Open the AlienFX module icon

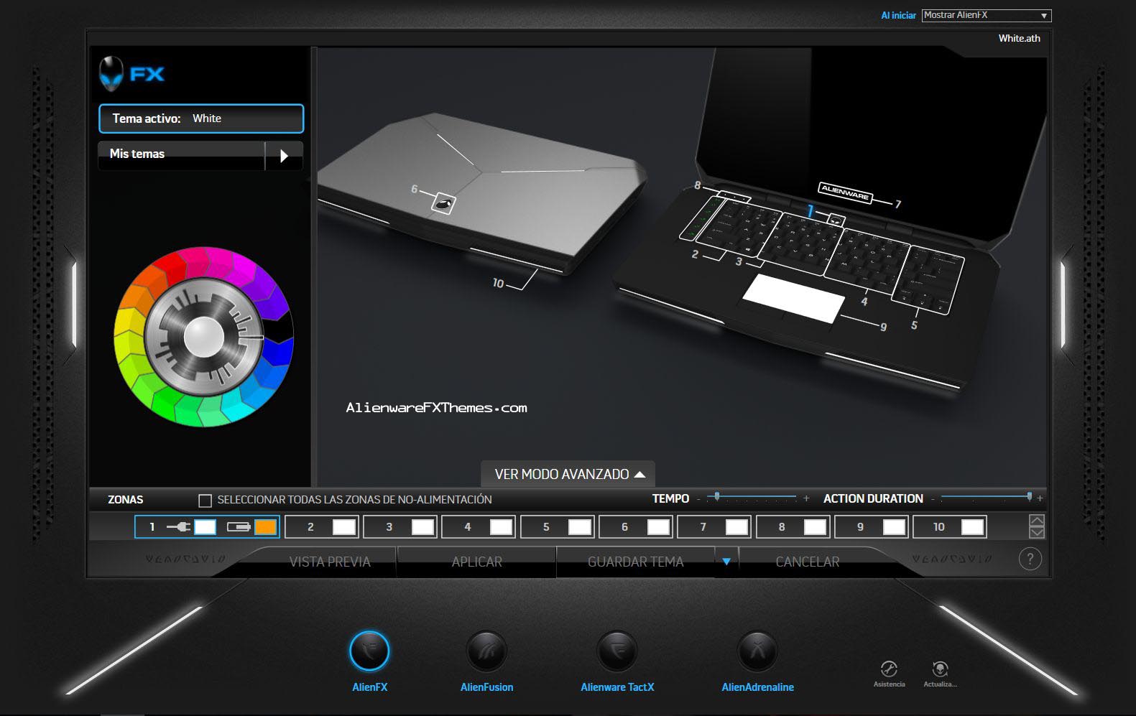[x=369, y=651]
